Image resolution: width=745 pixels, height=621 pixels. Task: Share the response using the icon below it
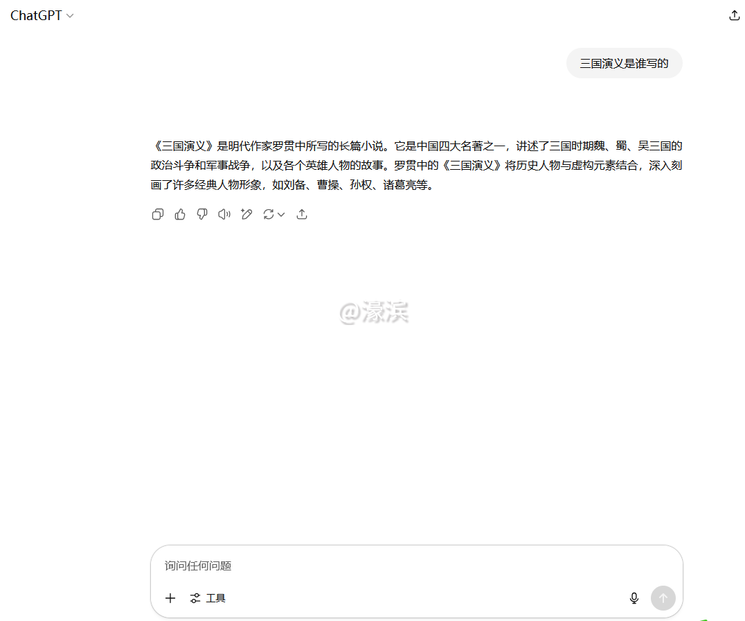tap(302, 214)
